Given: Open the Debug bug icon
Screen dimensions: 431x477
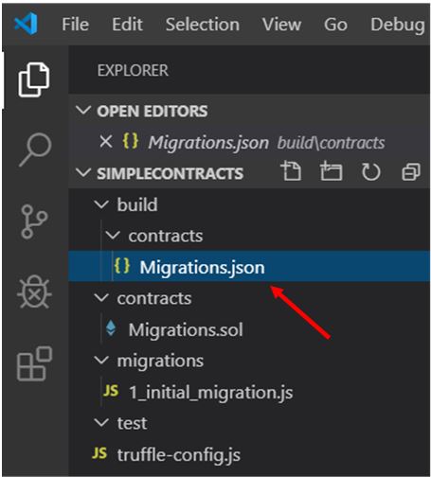Looking at the screenshot, I should 34,291.
